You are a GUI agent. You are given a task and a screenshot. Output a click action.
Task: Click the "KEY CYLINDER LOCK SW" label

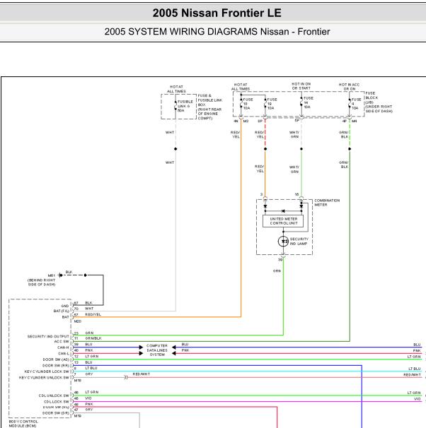point(47,371)
